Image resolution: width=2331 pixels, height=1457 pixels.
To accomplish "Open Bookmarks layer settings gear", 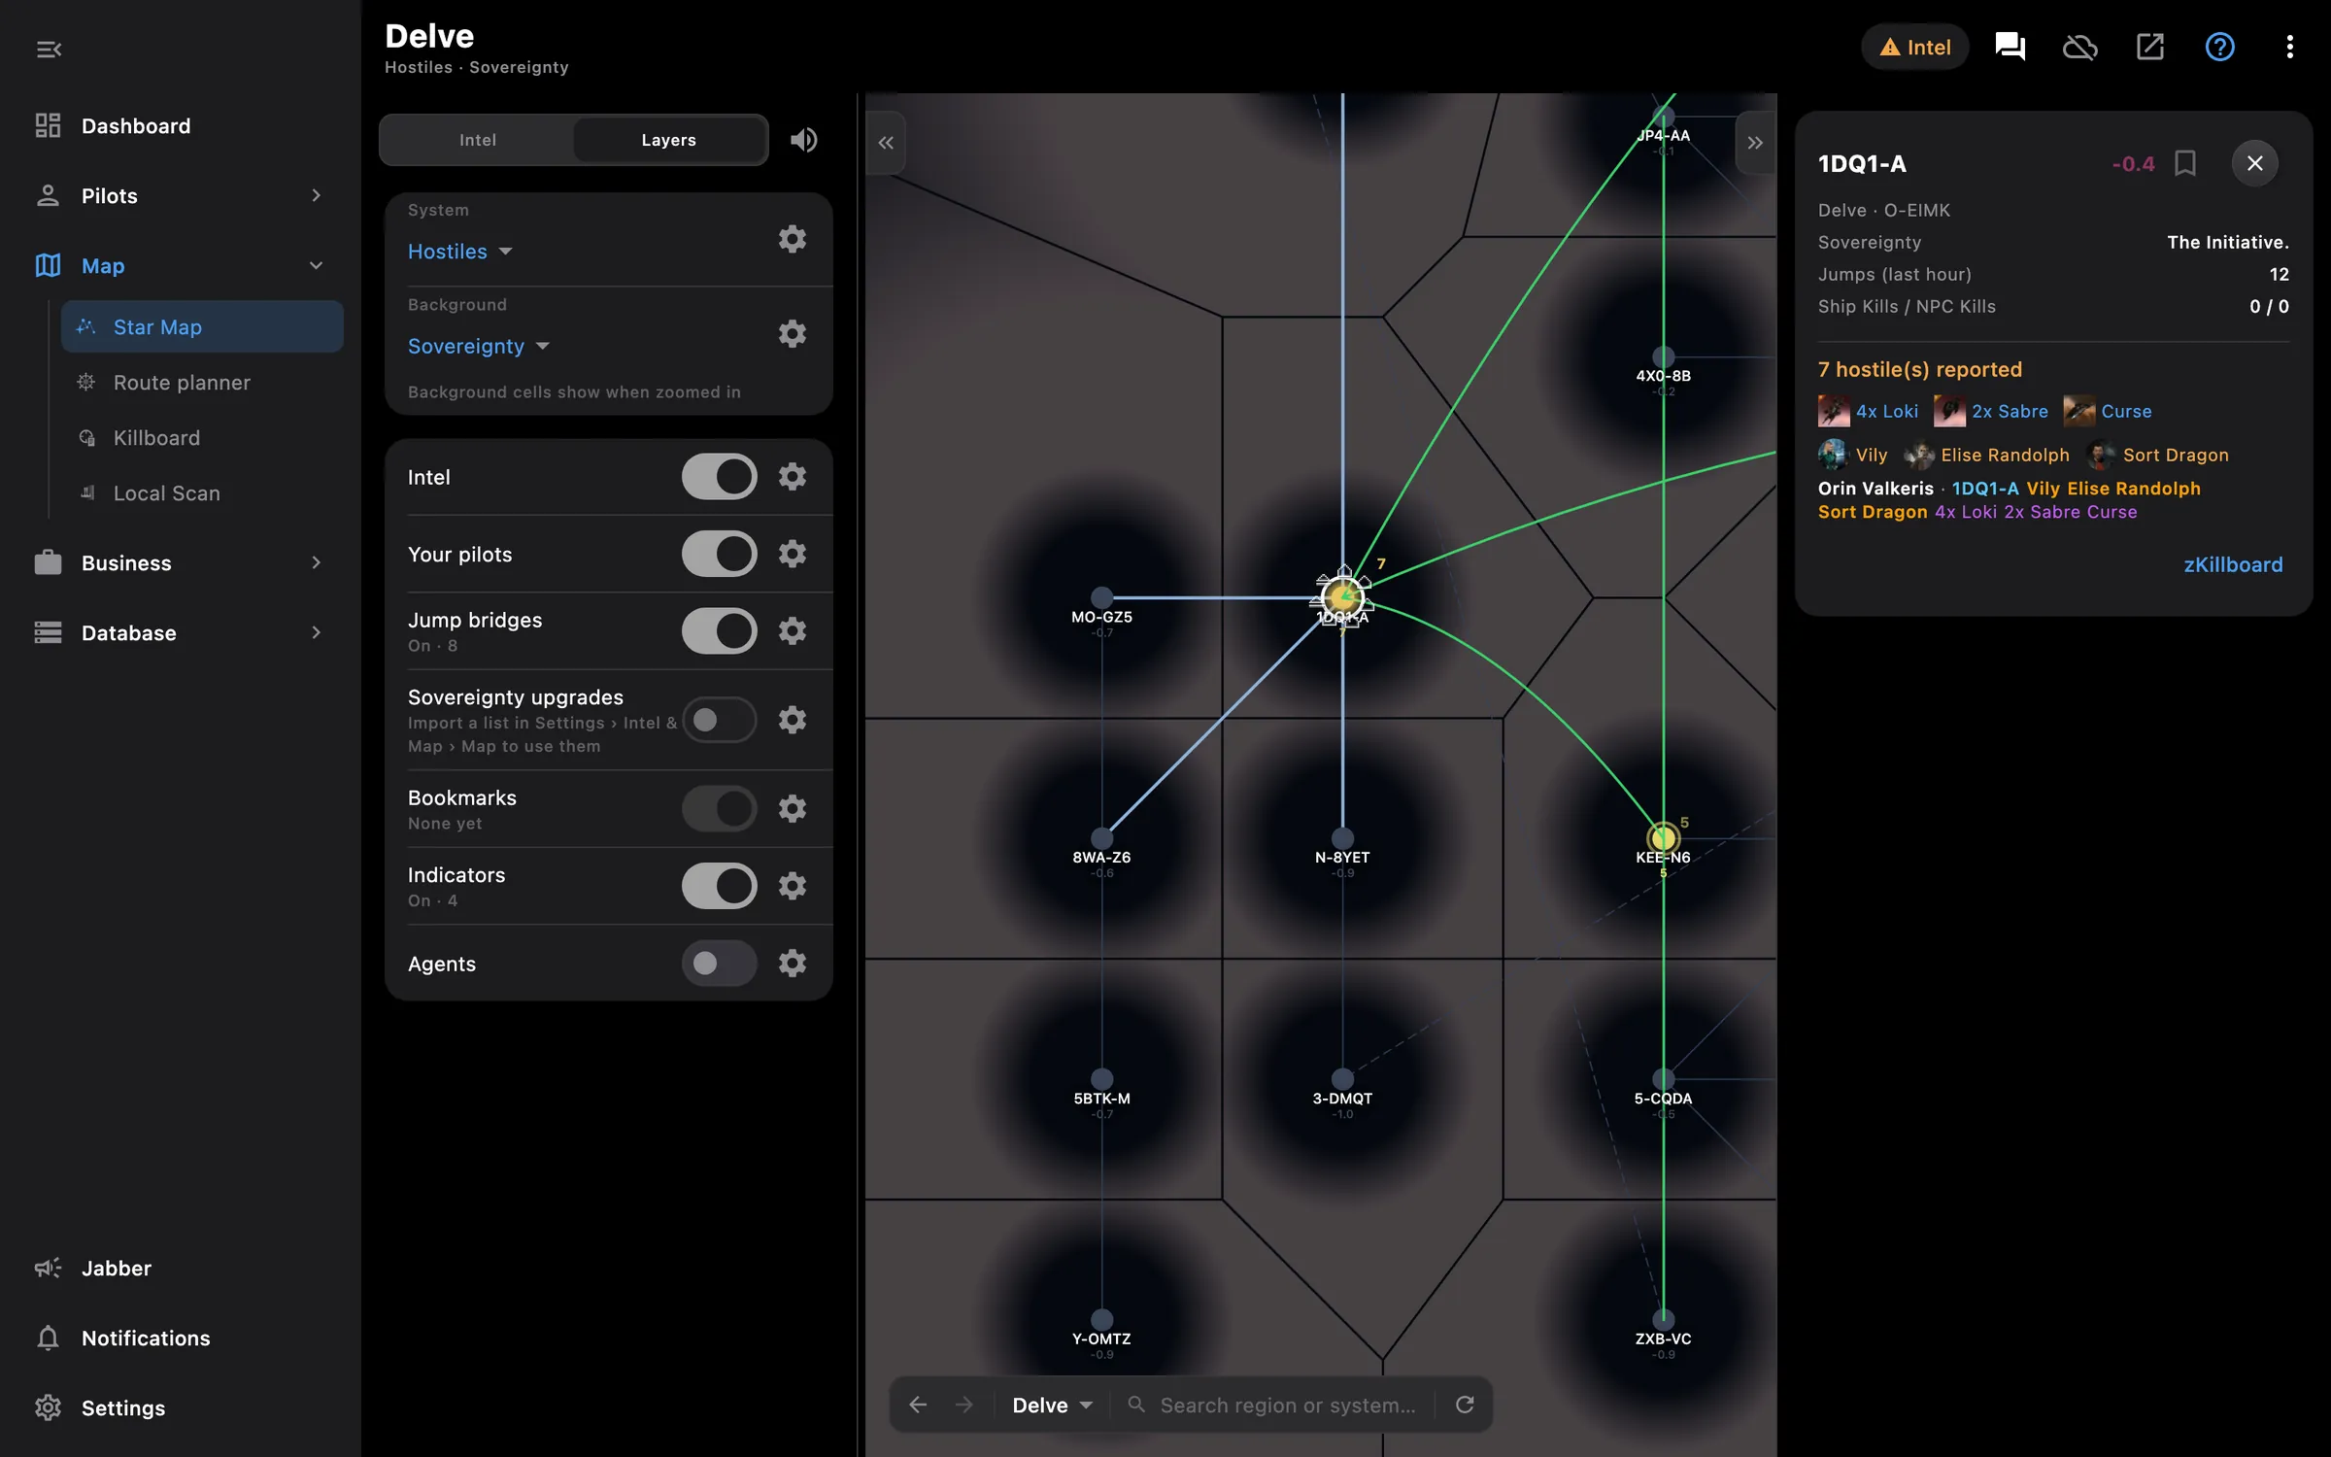I will click(793, 808).
